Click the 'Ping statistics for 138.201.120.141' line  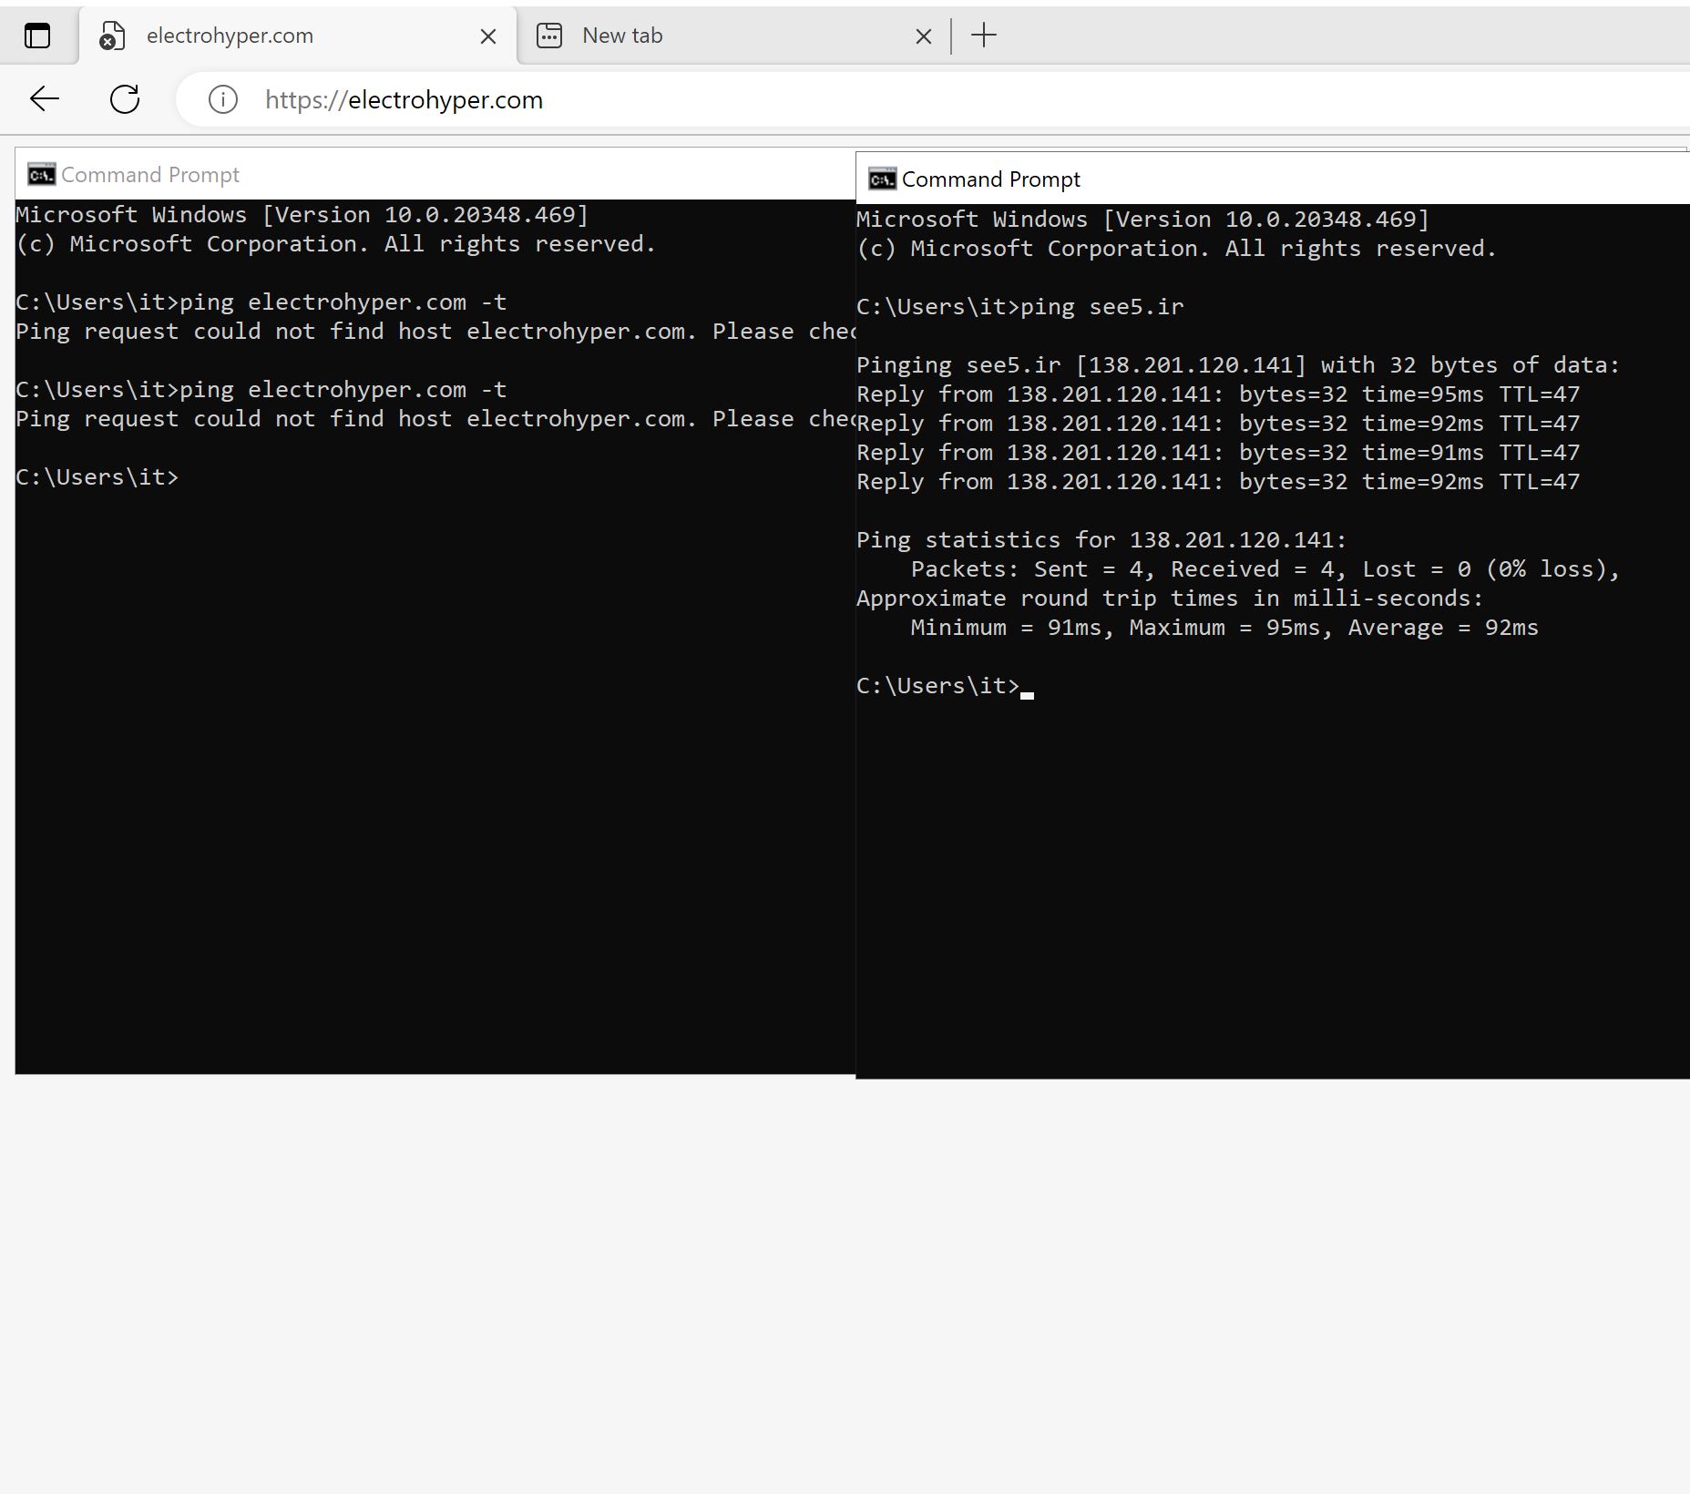(x=1101, y=540)
